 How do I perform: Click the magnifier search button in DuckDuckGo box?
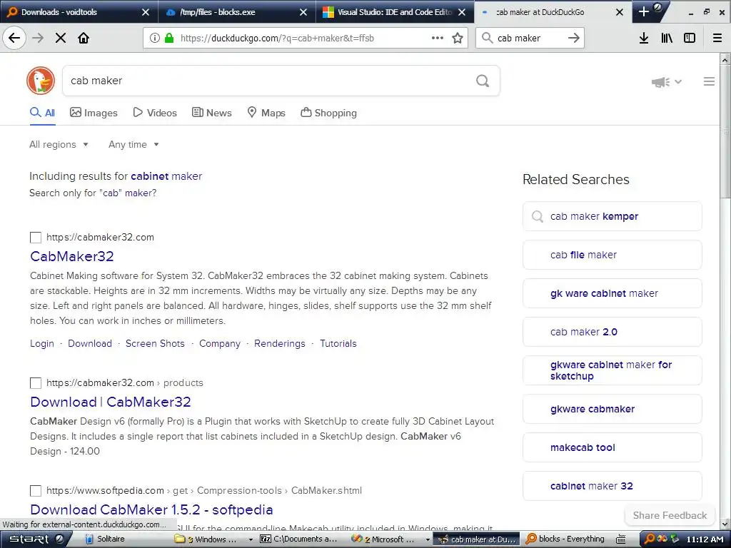coord(483,81)
